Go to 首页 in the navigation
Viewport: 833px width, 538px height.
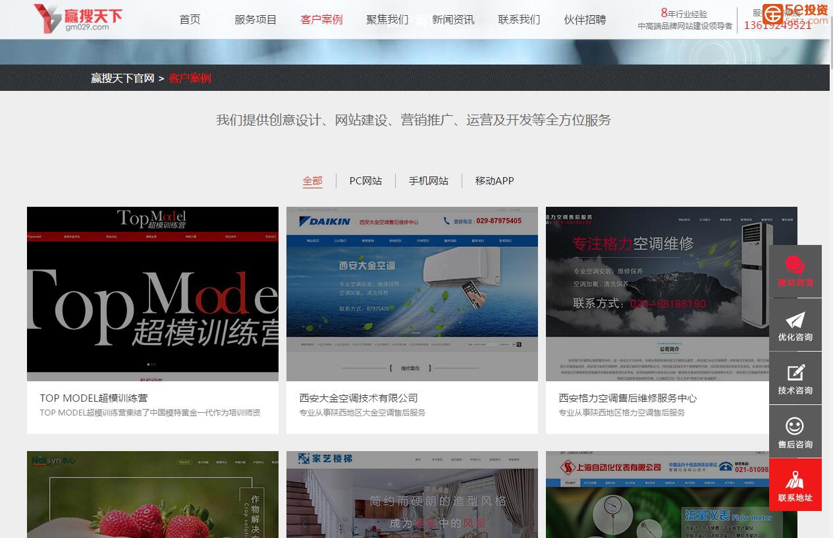pyautogui.click(x=190, y=20)
